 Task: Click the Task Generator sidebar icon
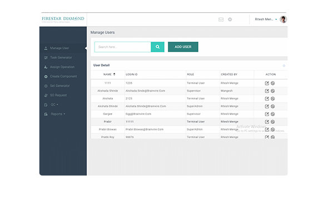(x=46, y=58)
